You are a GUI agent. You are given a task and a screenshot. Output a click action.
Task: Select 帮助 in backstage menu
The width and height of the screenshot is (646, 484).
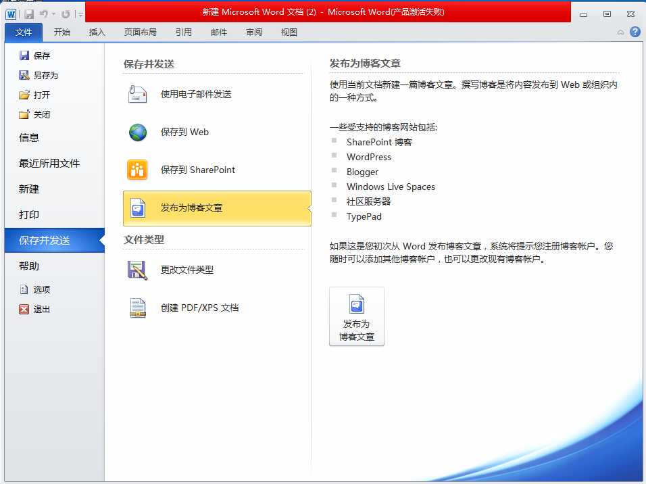[x=54, y=266]
